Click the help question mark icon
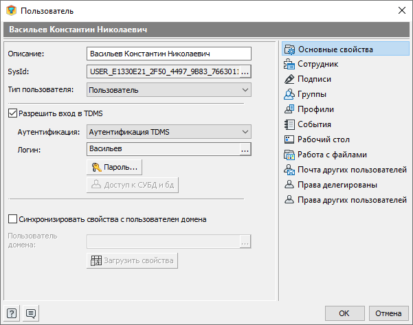 pos(12,313)
